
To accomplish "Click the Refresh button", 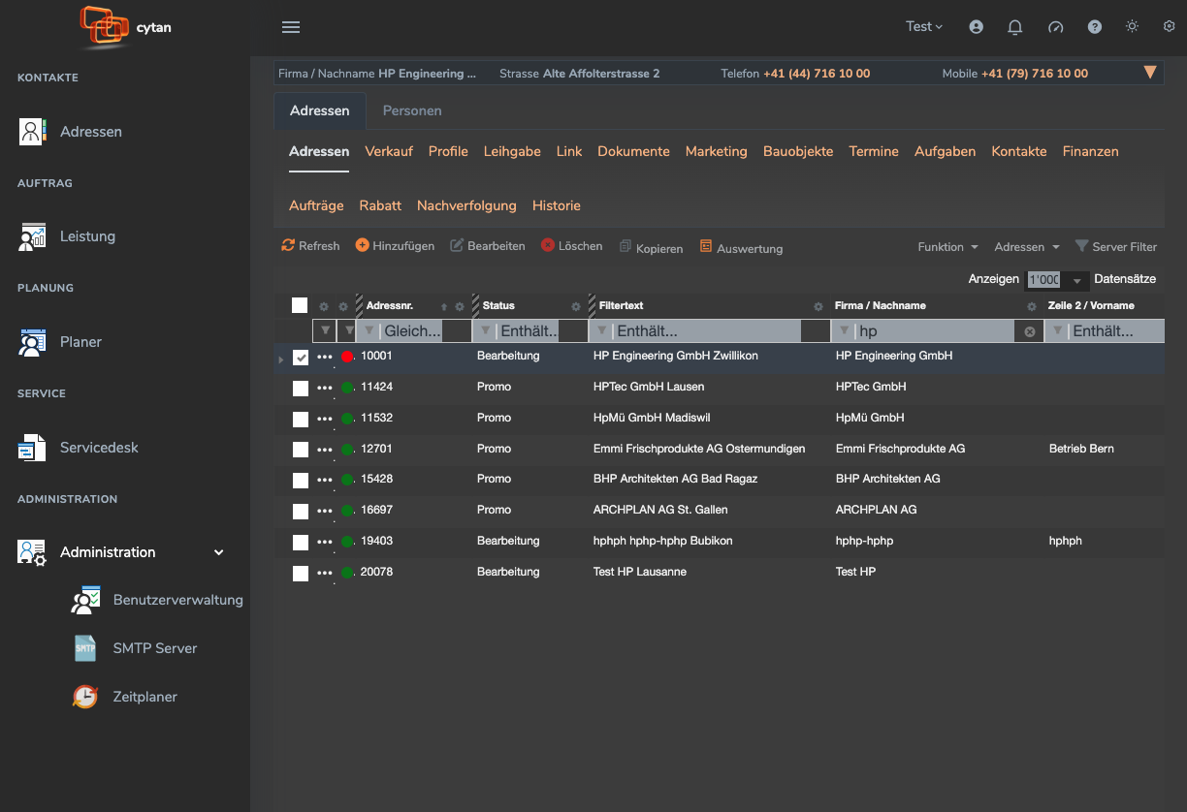I will tap(310, 246).
